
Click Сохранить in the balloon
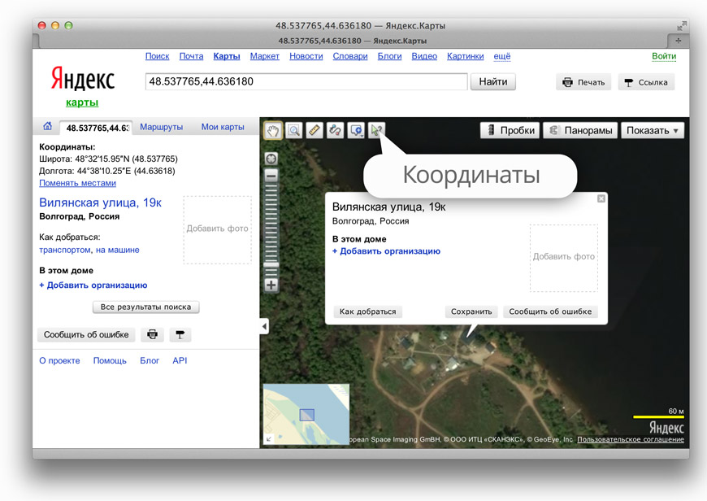click(x=471, y=311)
